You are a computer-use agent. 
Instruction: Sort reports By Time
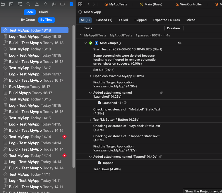(47, 20)
